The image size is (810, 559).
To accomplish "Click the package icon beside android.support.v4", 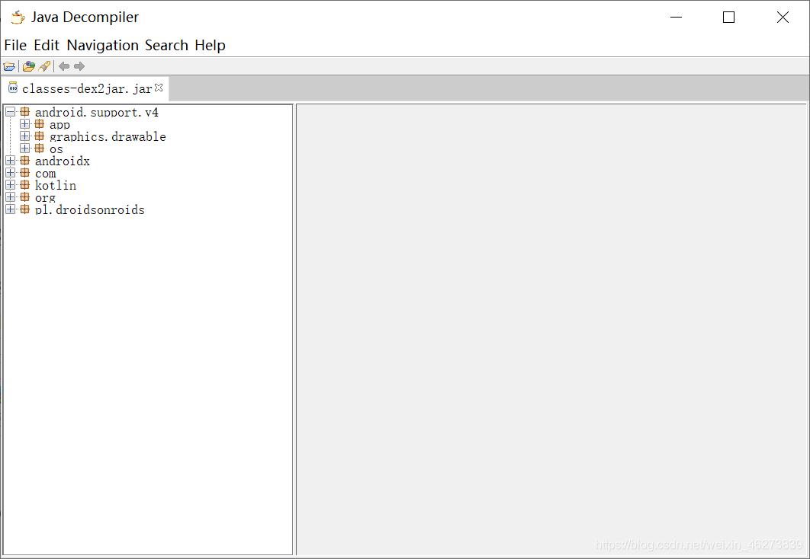I will point(25,112).
